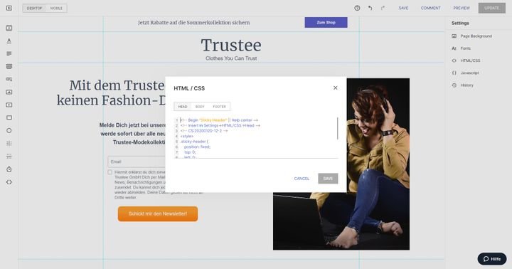Select the Countdown Timer tool
This screenshot has width=512, height=269.
9,169
